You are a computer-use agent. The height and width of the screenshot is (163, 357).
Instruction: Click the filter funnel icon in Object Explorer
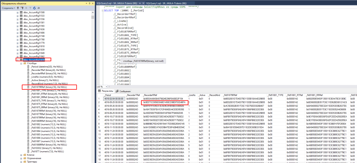[x=30, y=7]
